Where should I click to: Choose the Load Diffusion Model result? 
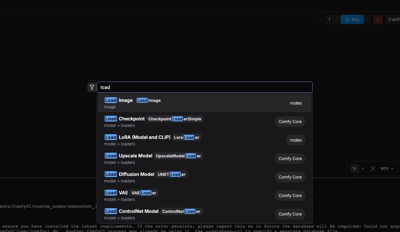(204, 177)
